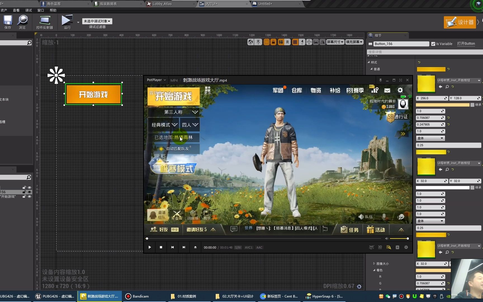Click hierarchy search magnifier icon
483x302 pixels.
29,177
